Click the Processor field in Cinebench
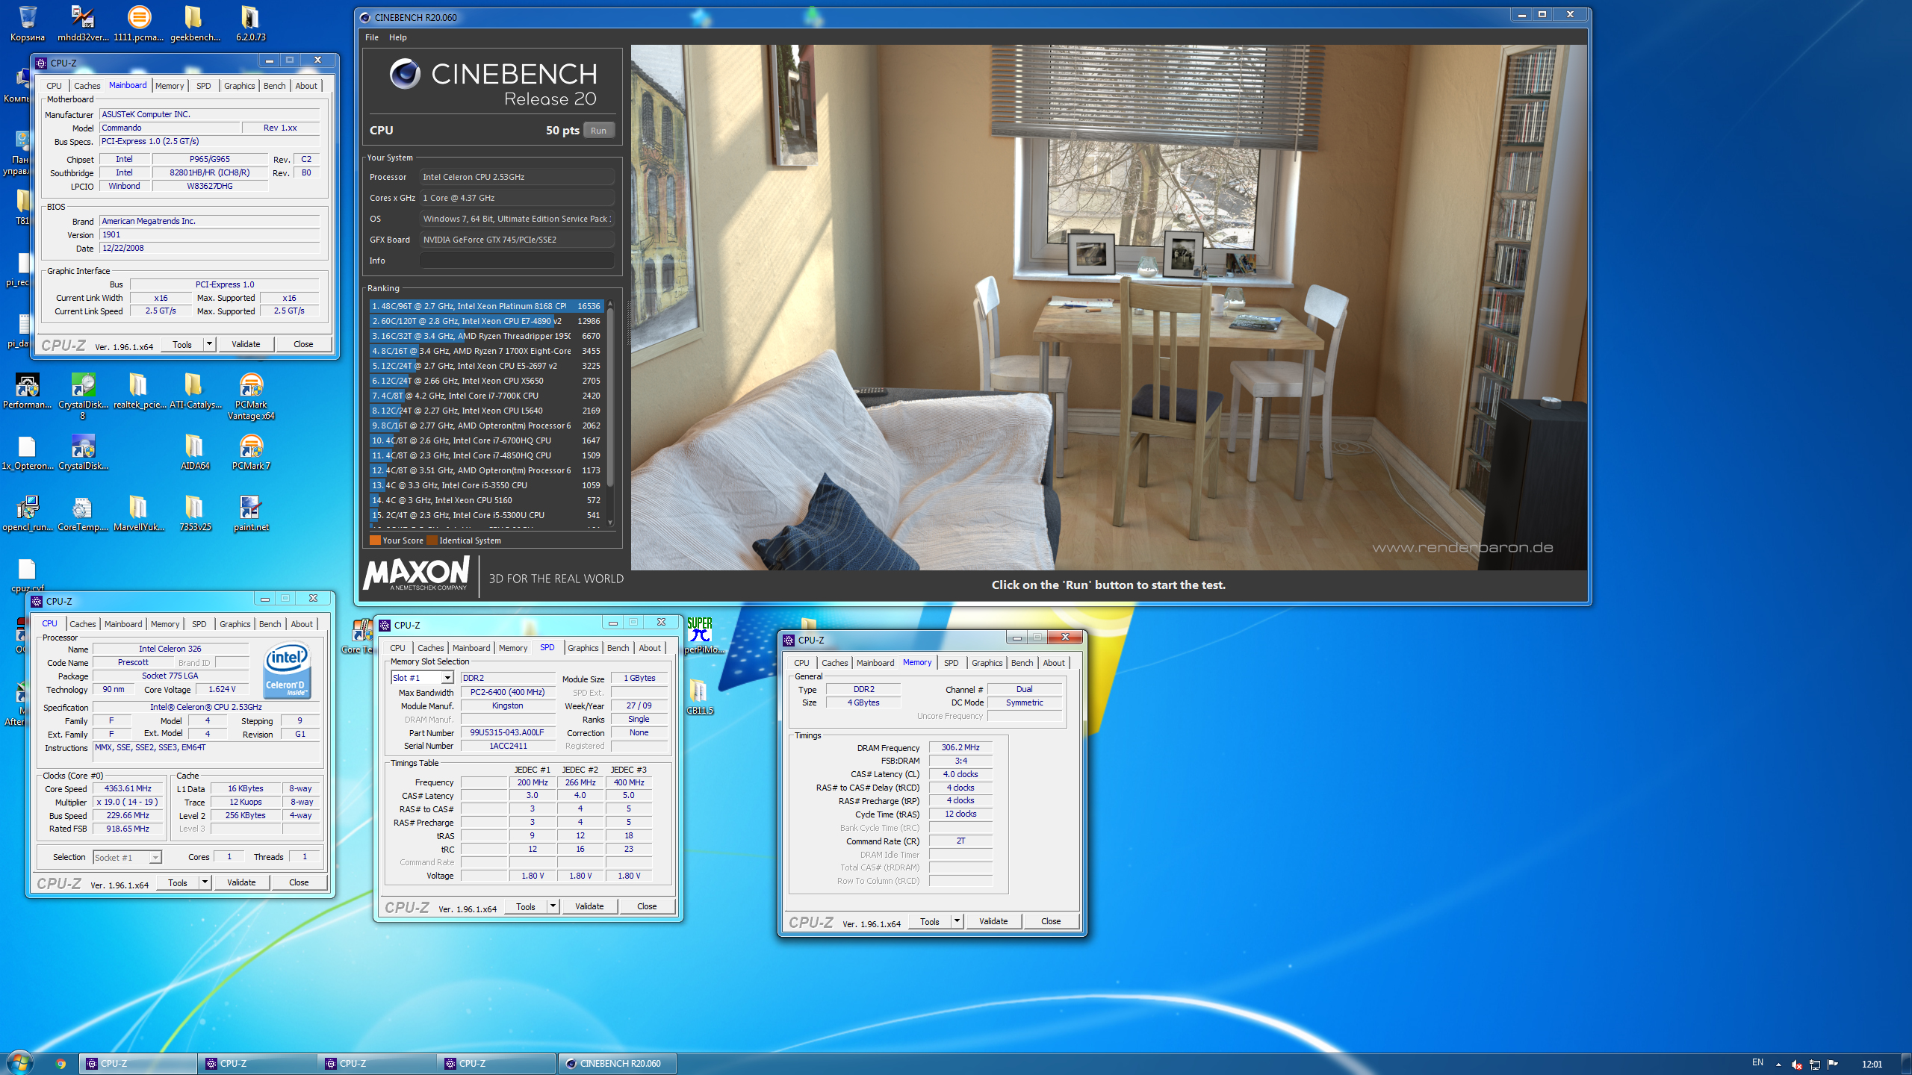1912x1075 pixels. click(516, 177)
